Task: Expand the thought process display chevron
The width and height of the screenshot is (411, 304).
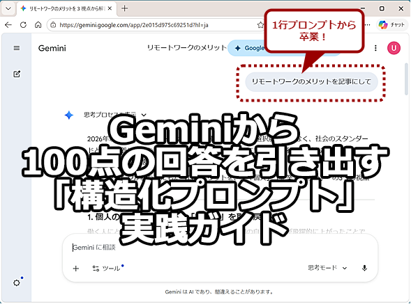Action: point(144,115)
